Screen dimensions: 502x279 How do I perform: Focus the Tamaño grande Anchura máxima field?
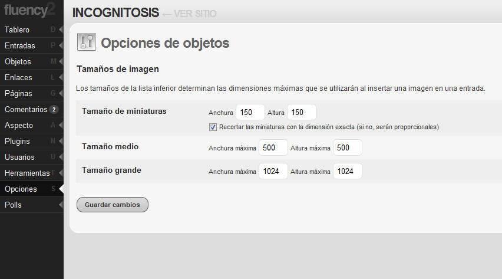pos(273,171)
